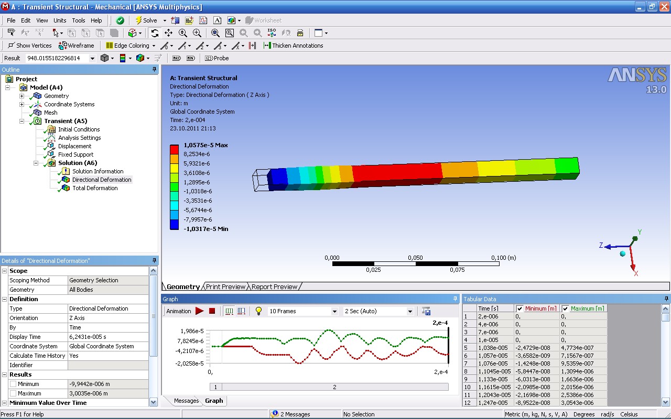Open the 2 Sec (Auto) duration dropdown
The height and width of the screenshot is (419, 671).
[409, 311]
